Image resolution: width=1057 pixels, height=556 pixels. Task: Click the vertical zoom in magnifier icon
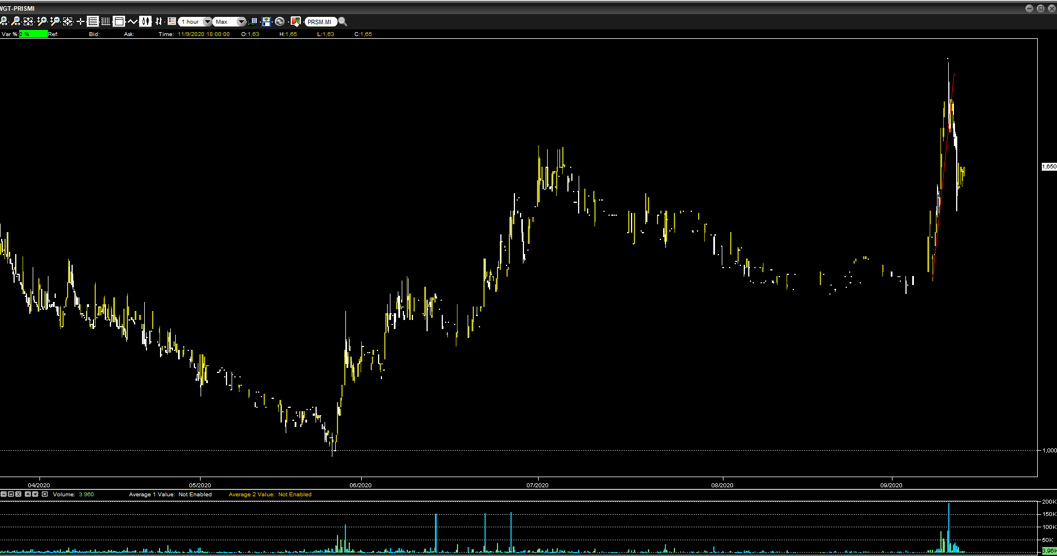[x=42, y=21]
